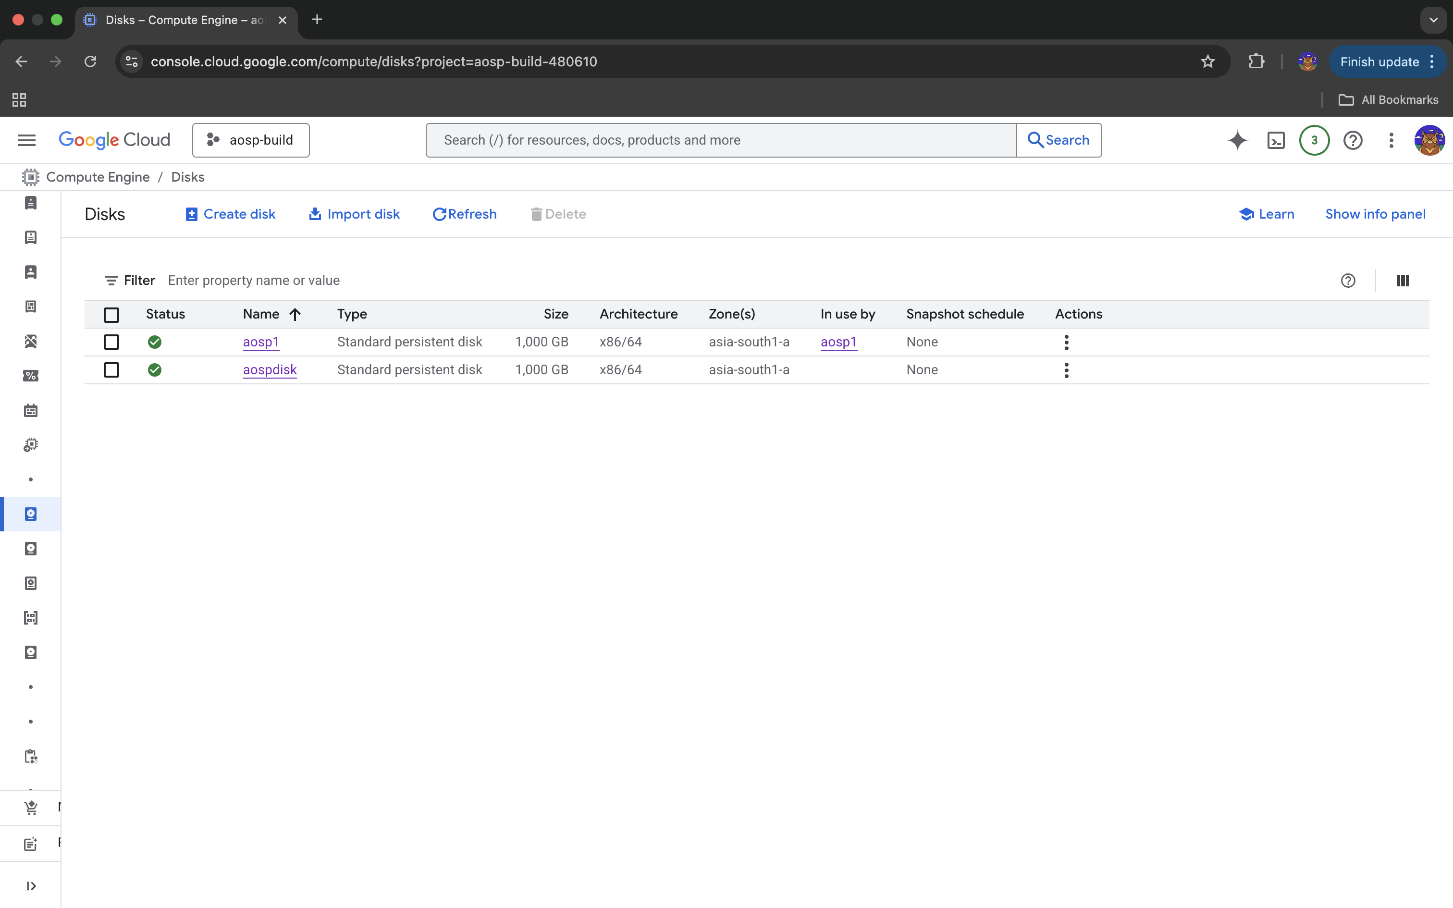The width and height of the screenshot is (1453, 908).
Task: Open the Google Cloud navigation menu
Action: pos(26,140)
